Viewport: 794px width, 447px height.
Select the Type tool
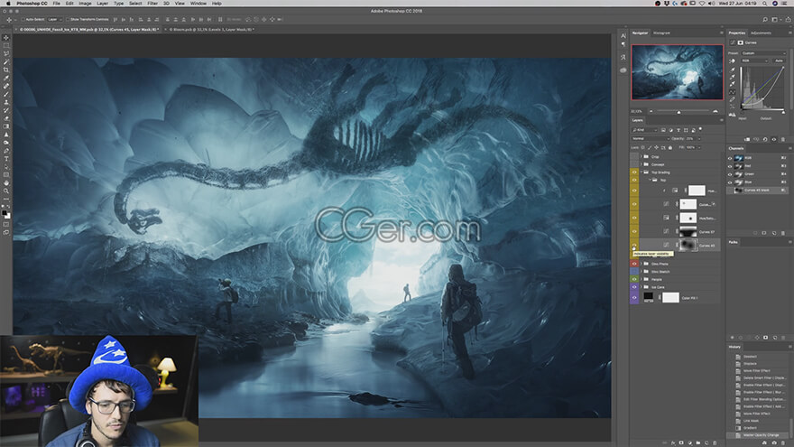pyautogui.click(x=6, y=159)
